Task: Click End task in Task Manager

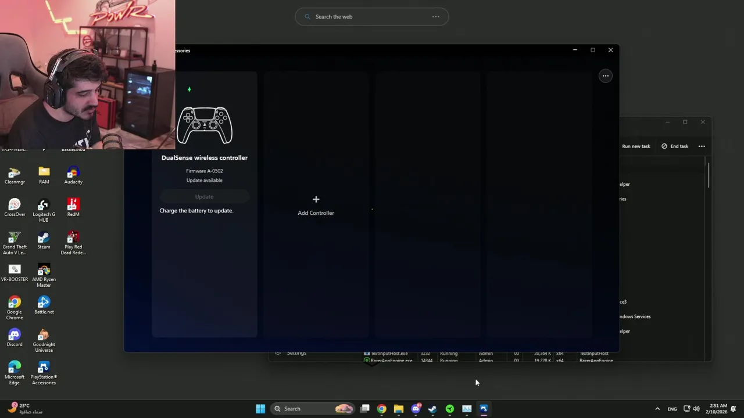Action: 675,146
